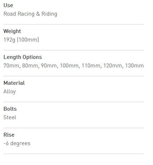Click the Length Options heading
Screen dimensions: 153x165
coord(23,57)
